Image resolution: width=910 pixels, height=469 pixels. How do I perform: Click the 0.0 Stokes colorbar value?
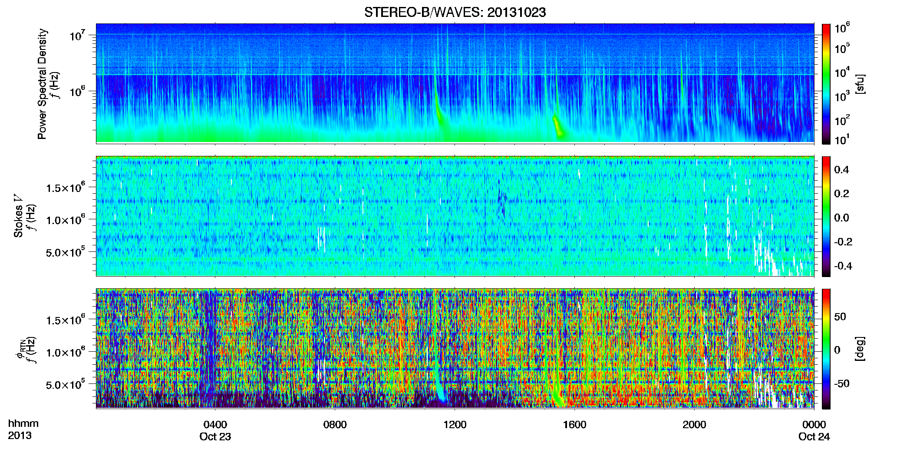(841, 218)
